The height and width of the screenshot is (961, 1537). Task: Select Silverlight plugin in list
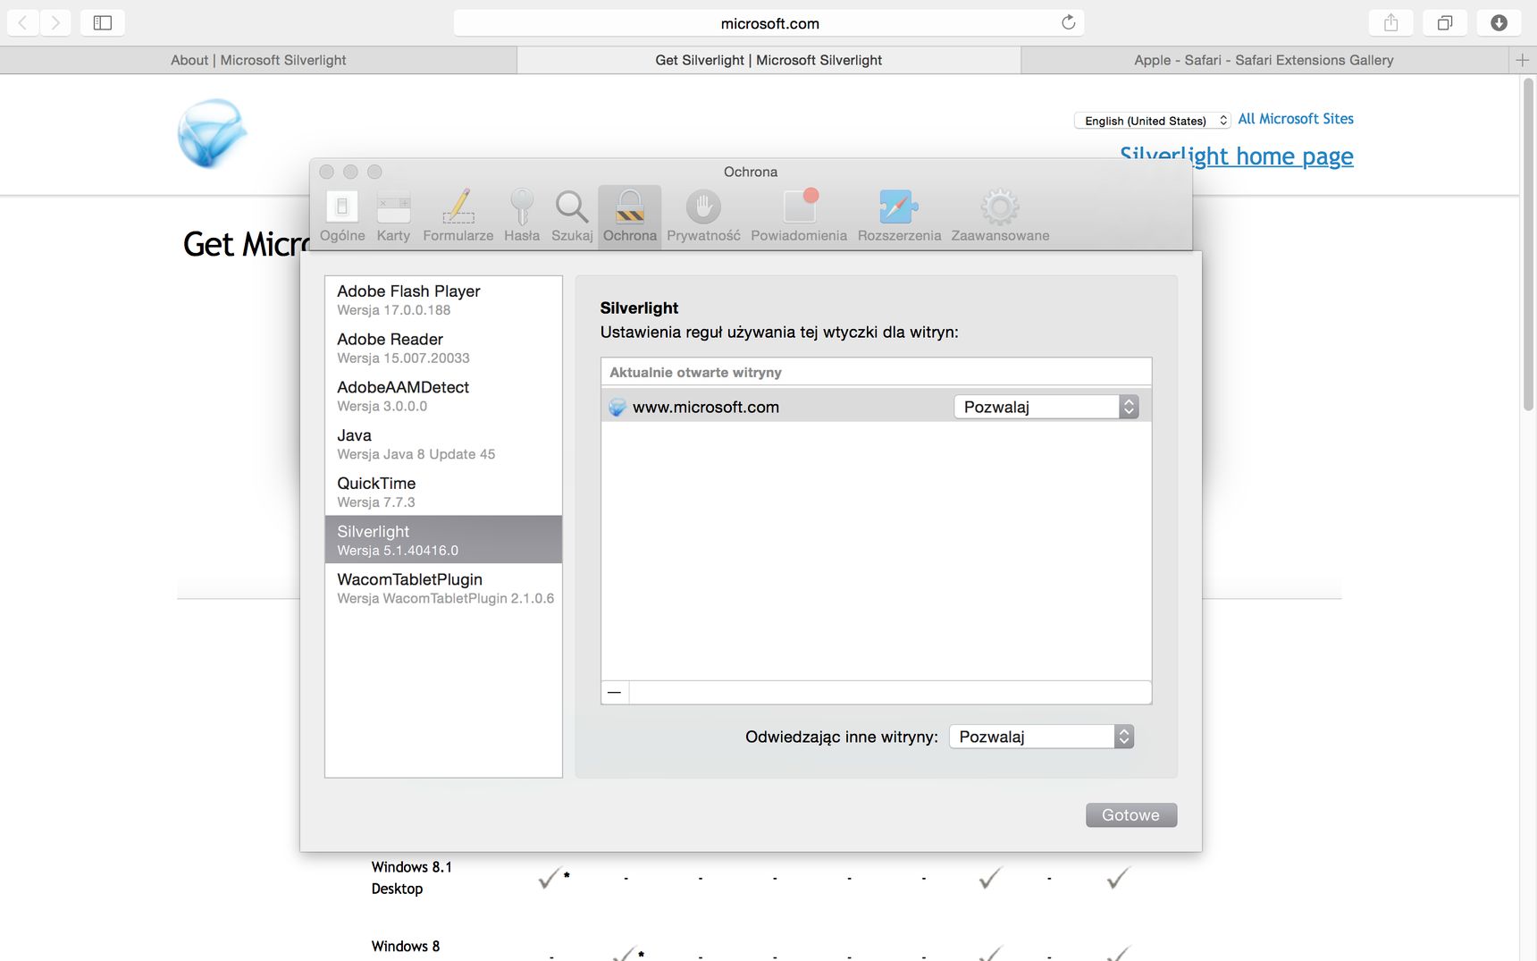tap(443, 540)
